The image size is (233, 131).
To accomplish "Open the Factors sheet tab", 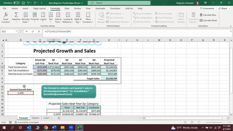I will coord(36,118).
